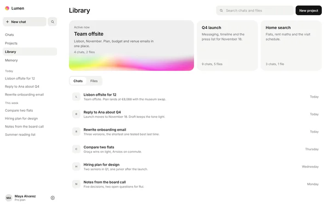Click Monday date on board call row

[x=313, y=184]
